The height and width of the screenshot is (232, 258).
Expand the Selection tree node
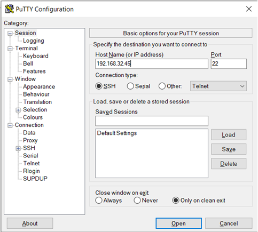tap(18, 110)
